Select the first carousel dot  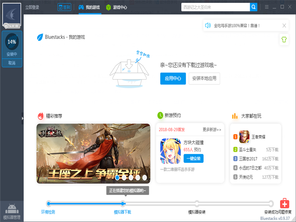click(x=117, y=178)
